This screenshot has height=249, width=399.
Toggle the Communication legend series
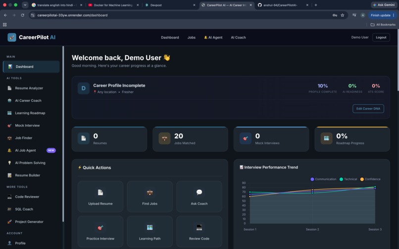click(323, 179)
